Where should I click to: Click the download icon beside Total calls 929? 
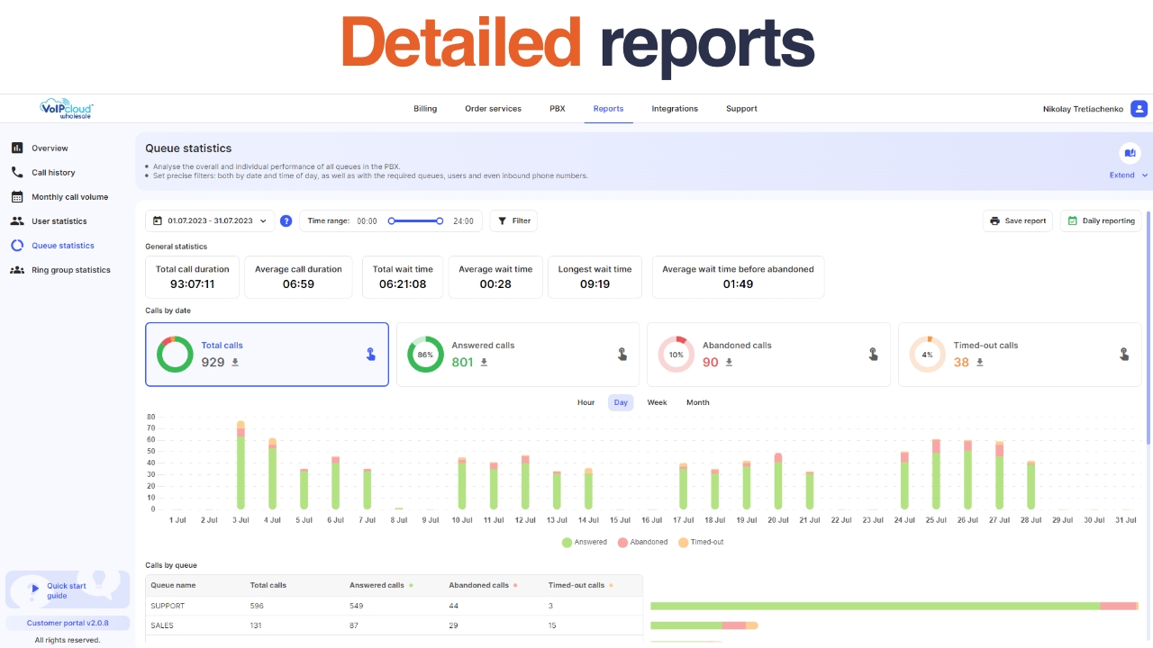(235, 363)
